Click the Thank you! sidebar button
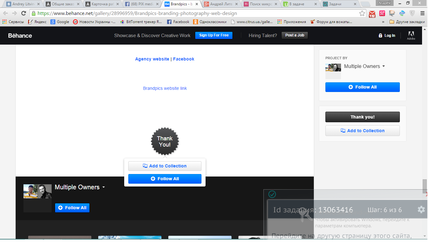This screenshot has width=428, height=242. (x=363, y=117)
